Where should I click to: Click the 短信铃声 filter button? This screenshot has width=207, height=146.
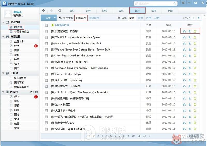[x=94, y=18]
